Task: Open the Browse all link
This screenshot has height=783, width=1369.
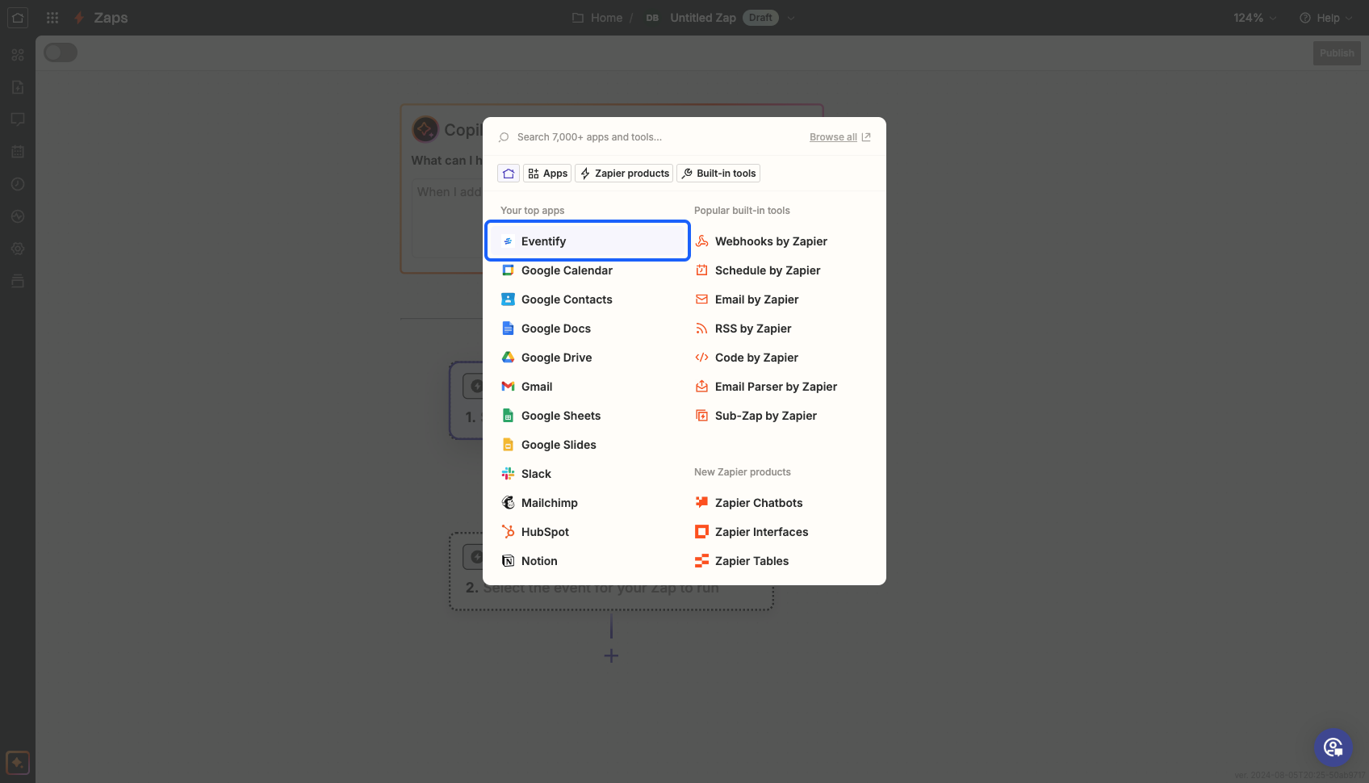Action: pyautogui.click(x=839, y=137)
